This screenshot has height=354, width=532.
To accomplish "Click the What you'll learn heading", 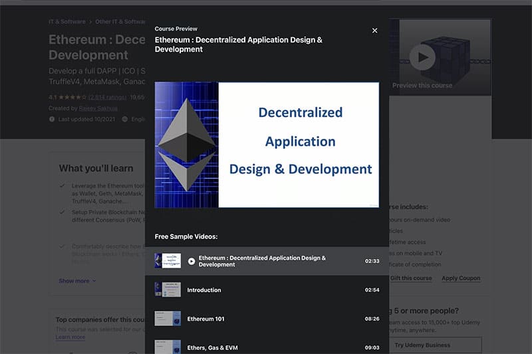I will point(96,168).
